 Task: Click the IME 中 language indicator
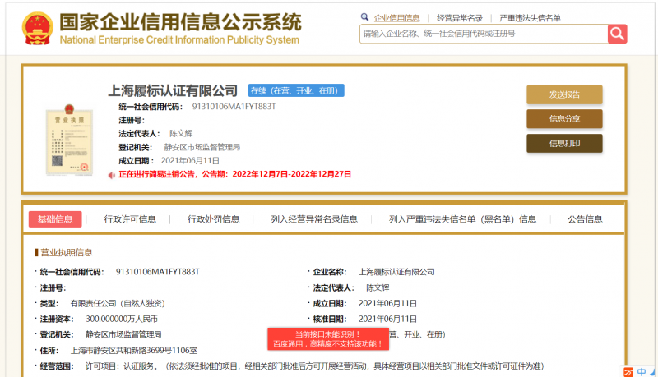click(x=642, y=372)
